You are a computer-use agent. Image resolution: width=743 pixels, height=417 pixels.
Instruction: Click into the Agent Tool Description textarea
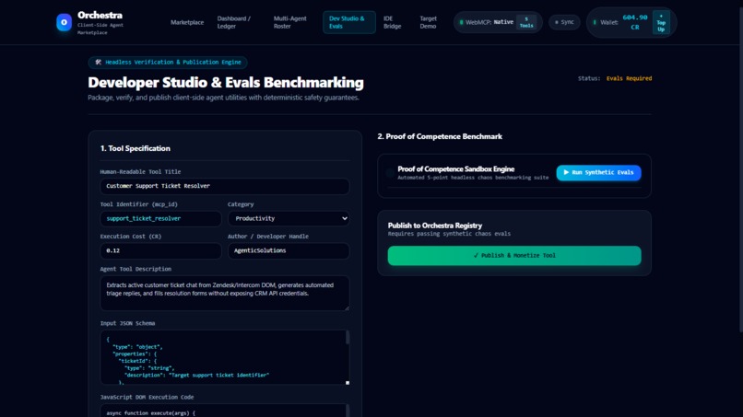point(225,294)
